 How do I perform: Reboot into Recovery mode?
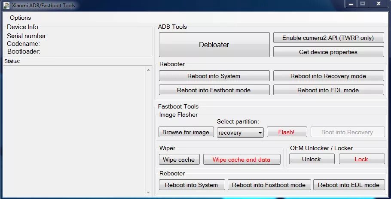[328, 76]
